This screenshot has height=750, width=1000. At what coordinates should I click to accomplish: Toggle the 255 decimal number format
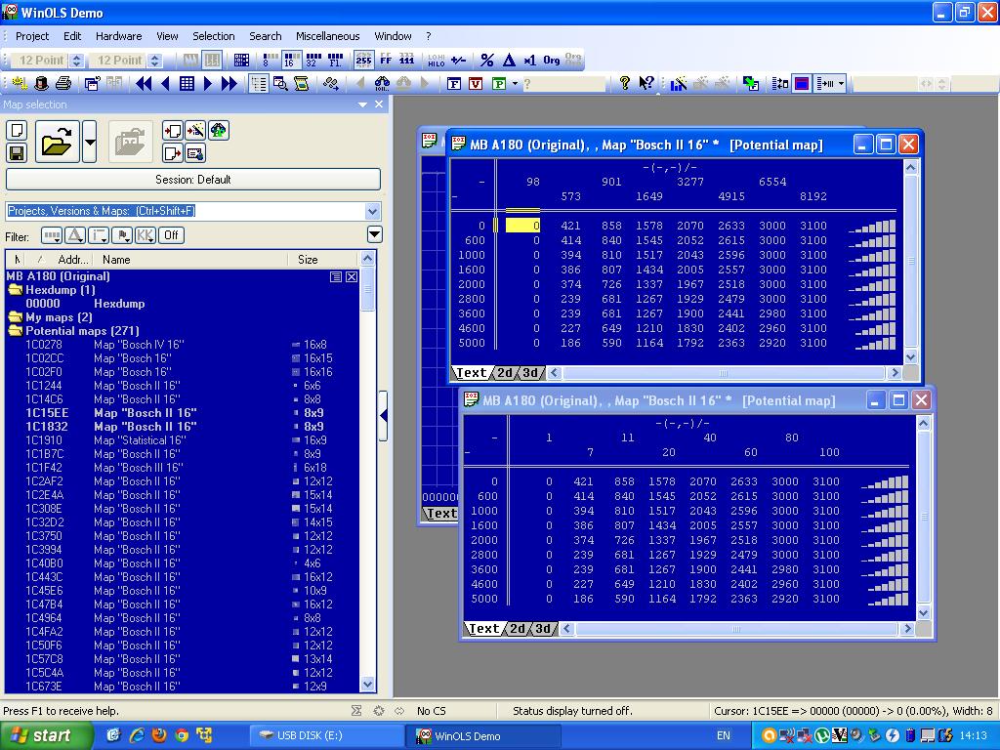click(x=363, y=60)
